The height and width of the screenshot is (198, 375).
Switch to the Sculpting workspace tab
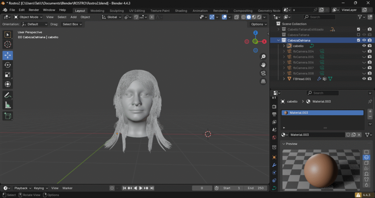117,11
